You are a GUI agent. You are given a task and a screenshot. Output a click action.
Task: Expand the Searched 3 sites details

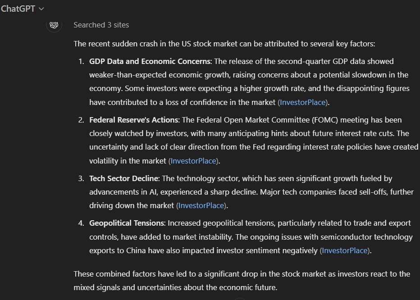tap(101, 25)
